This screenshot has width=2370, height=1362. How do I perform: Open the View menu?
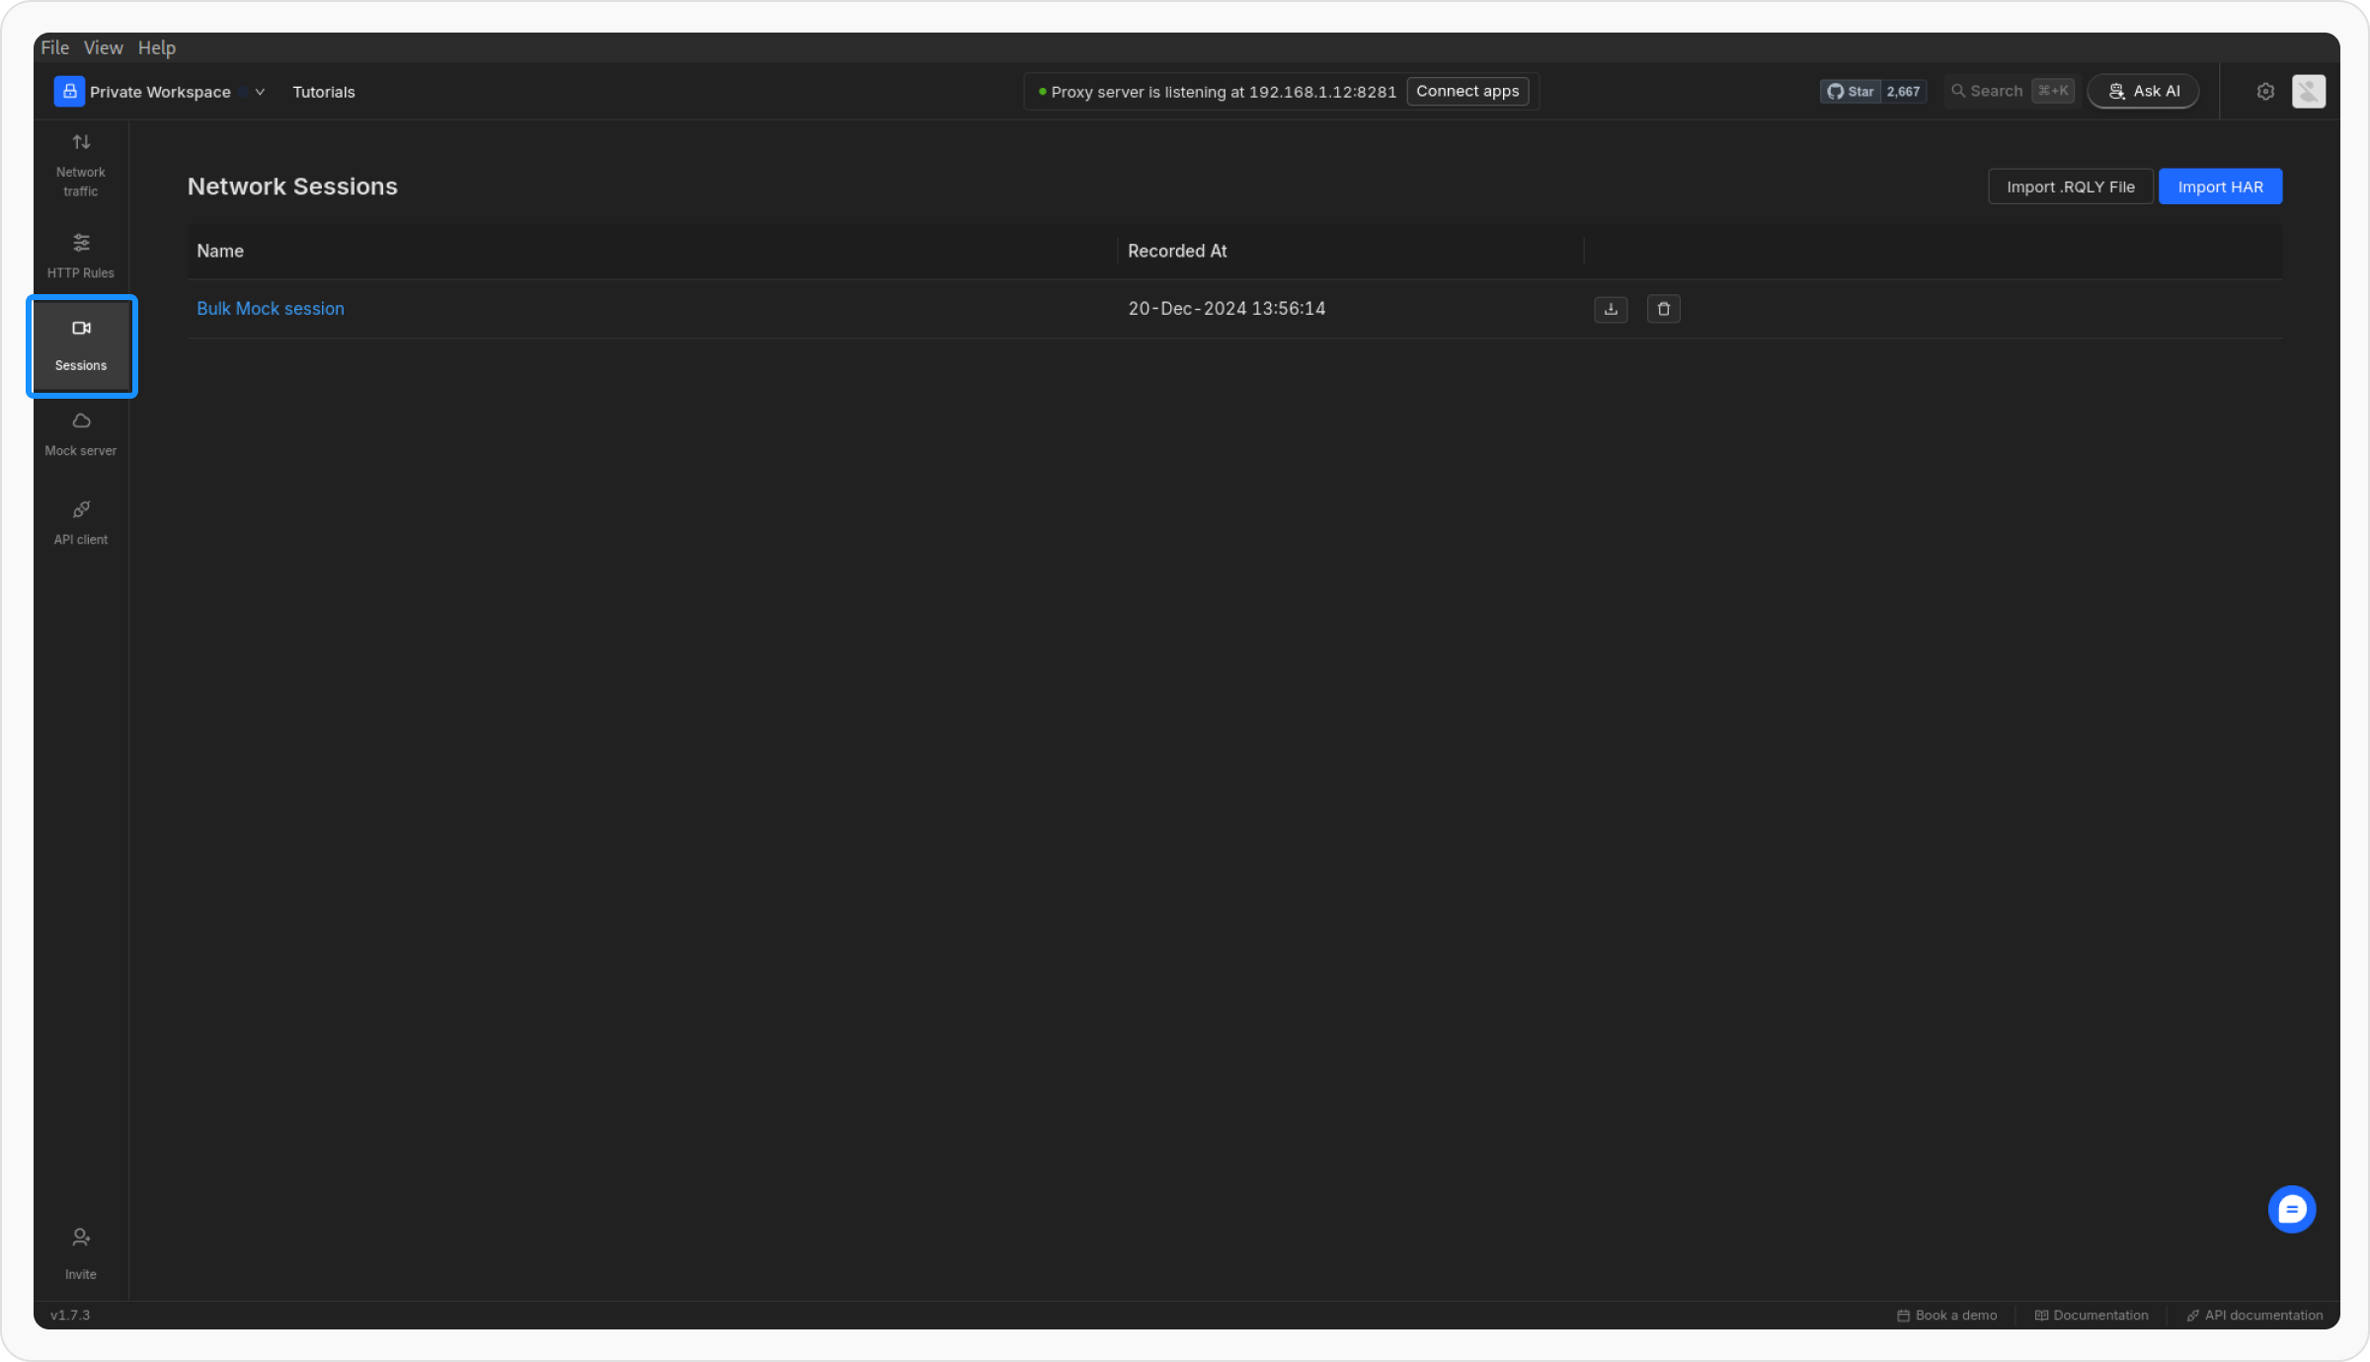pyautogui.click(x=103, y=47)
